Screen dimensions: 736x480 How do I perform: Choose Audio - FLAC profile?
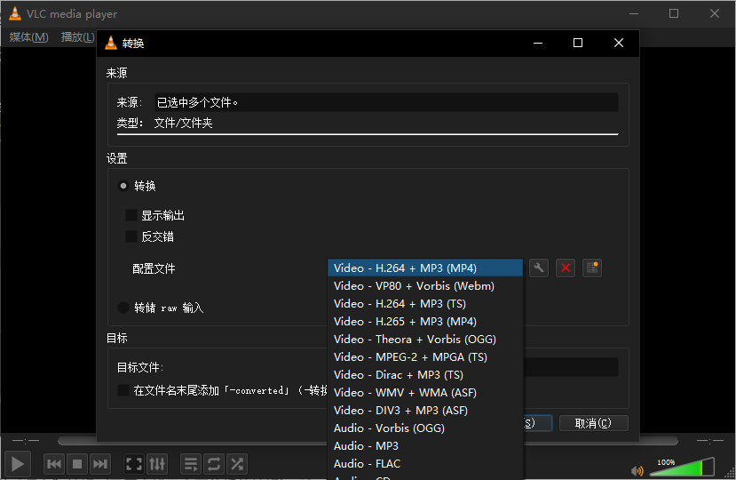coord(424,464)
